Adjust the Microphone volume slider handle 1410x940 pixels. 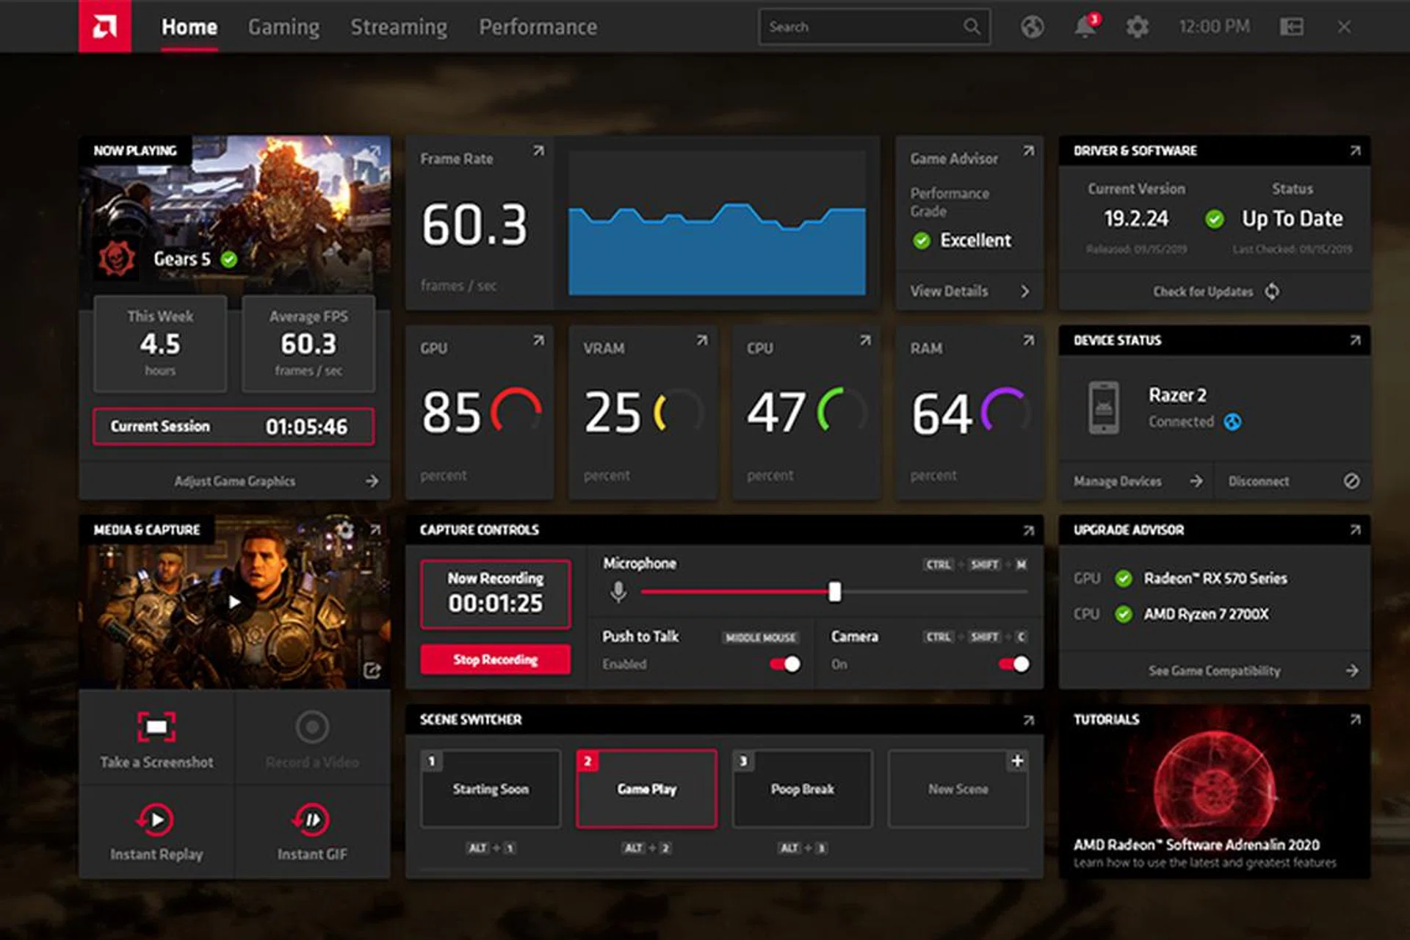835,591
